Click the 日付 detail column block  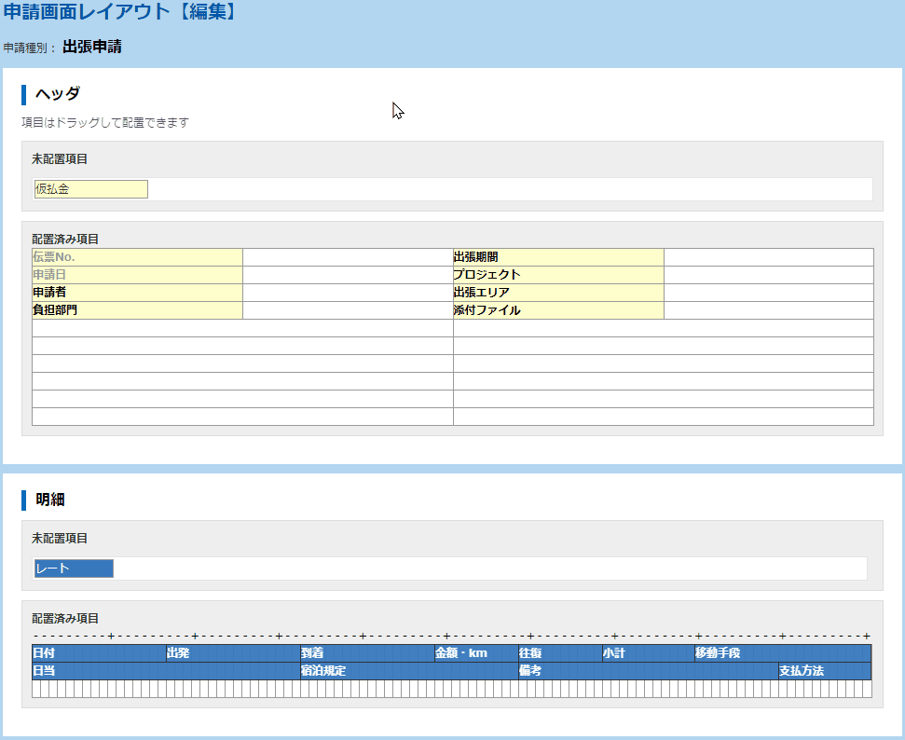99,653
